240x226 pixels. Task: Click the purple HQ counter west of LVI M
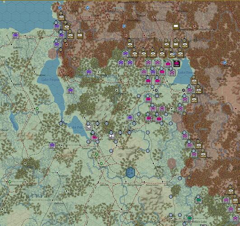click(130, 118)
